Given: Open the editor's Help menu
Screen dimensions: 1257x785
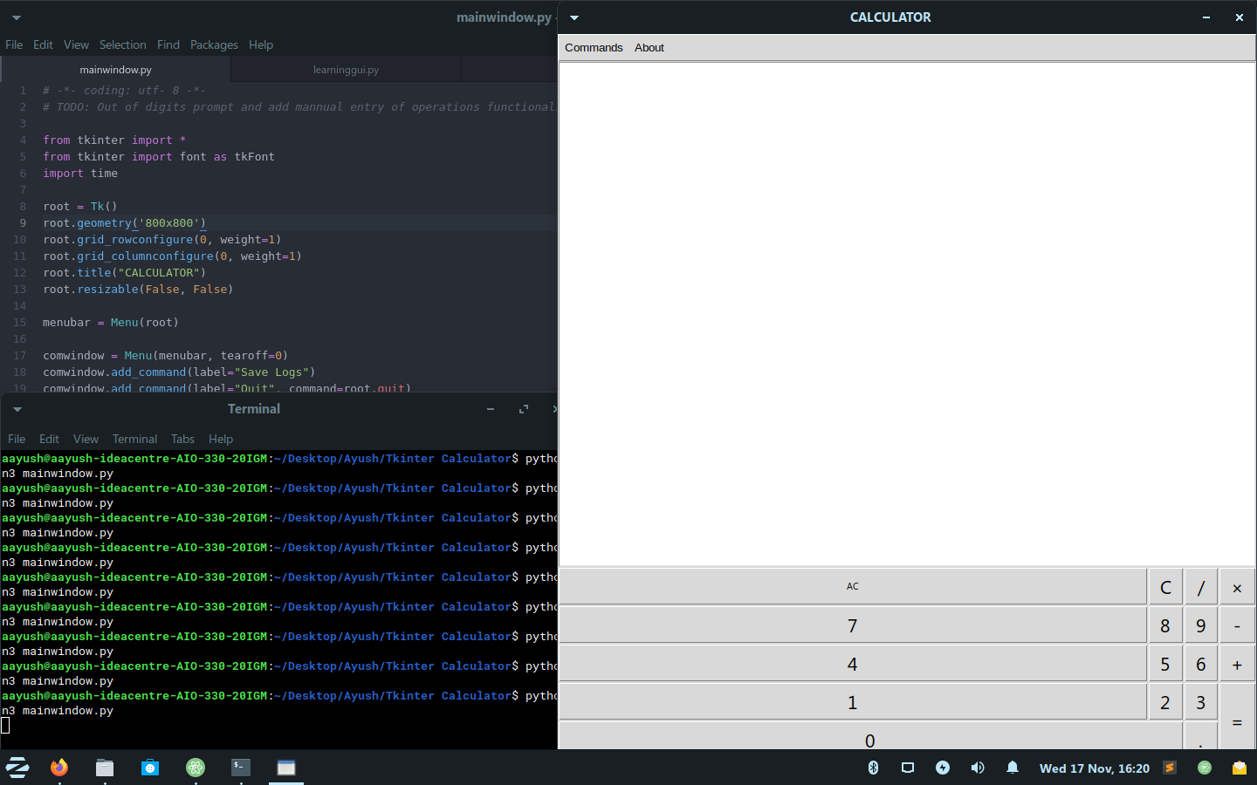Looking at the screenshot, I should pyautogui.click(x=261, y=44).
